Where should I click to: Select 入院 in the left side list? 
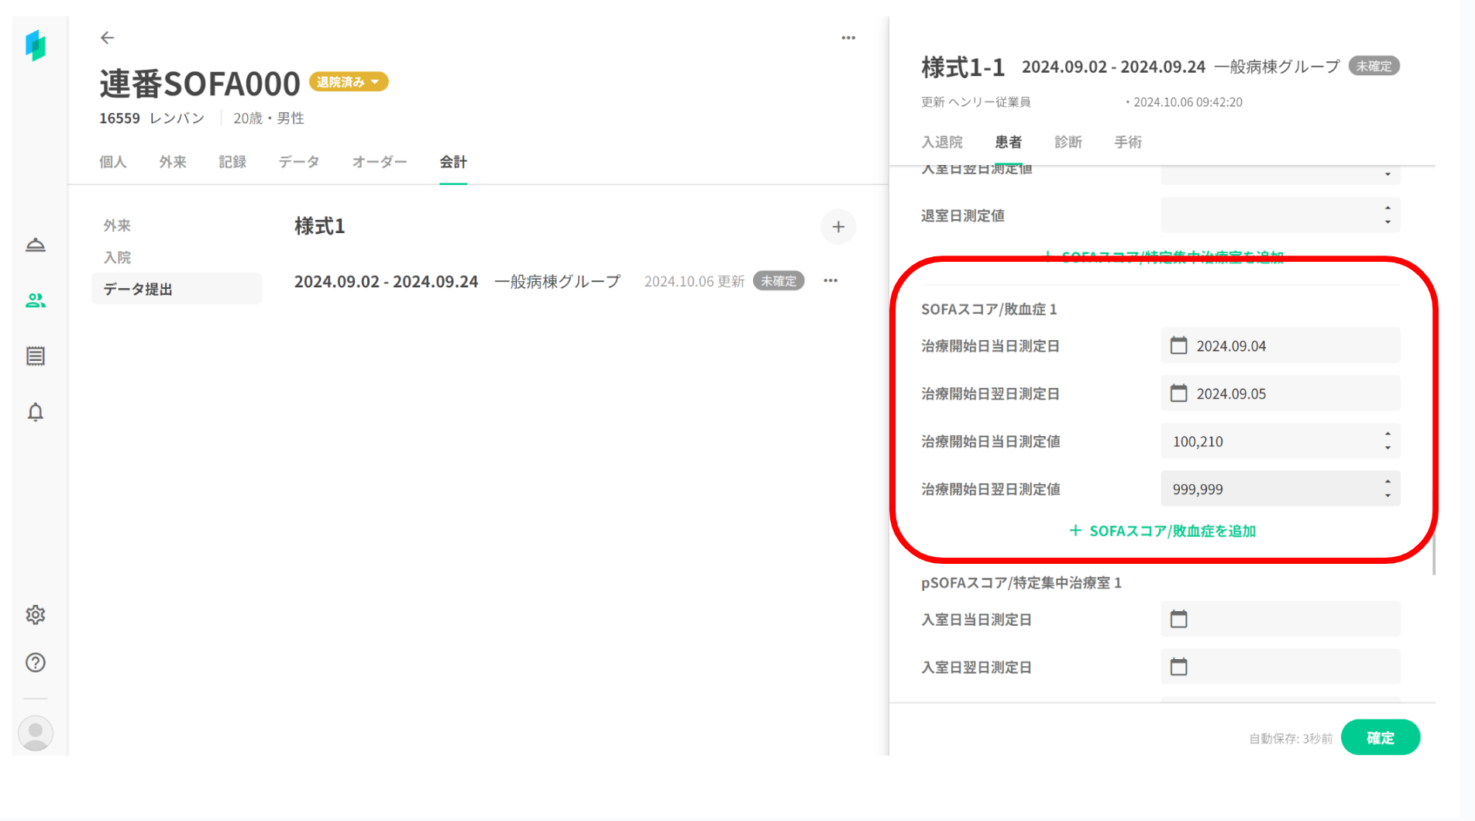click(118, 257)
